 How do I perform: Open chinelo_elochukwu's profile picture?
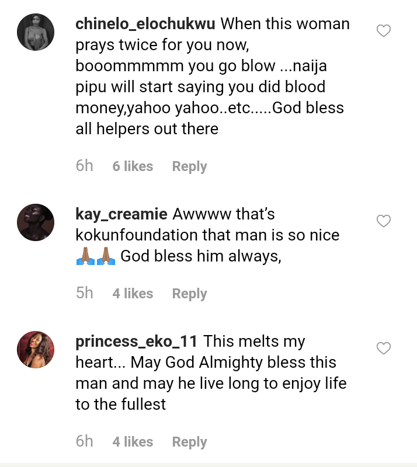point(36,32)
